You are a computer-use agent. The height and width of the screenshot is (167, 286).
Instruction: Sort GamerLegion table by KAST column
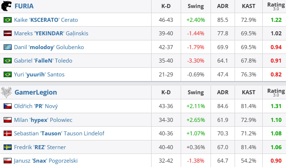click(x=248, y=92)
